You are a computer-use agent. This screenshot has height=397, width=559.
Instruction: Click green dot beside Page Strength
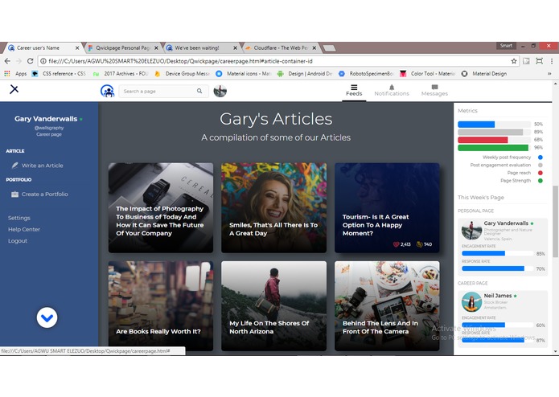click(541, 181)
